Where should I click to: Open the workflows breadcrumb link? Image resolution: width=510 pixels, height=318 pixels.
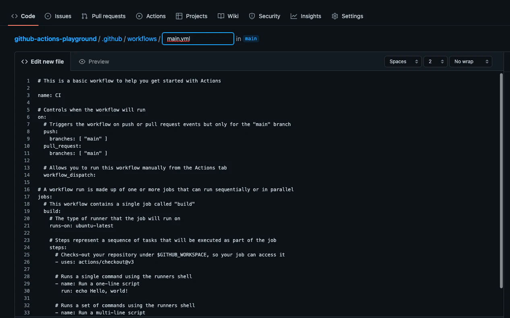coord(142,39)
